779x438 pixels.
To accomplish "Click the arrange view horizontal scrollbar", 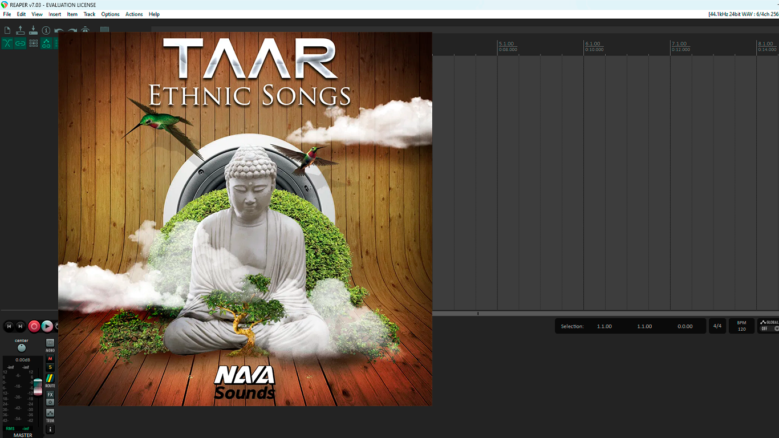I will (x=606, y=313).
